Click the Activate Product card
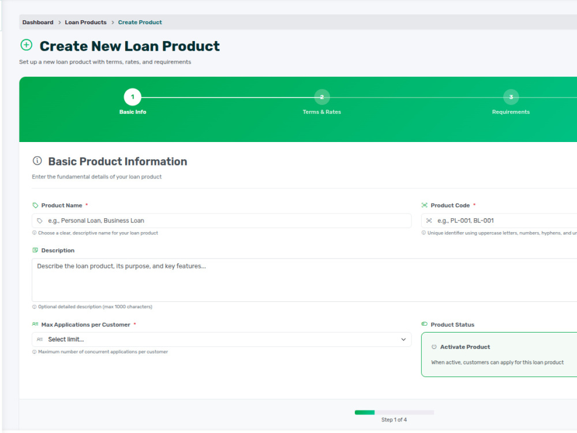577x433 pixels. (499, 354)
